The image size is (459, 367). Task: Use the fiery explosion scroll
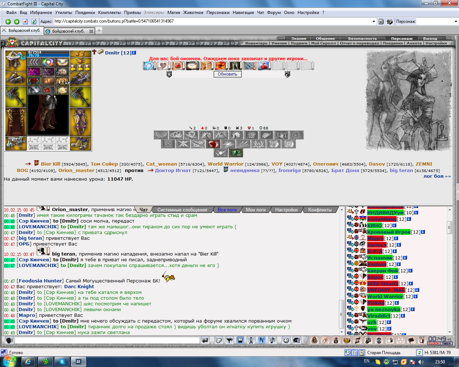221,66
